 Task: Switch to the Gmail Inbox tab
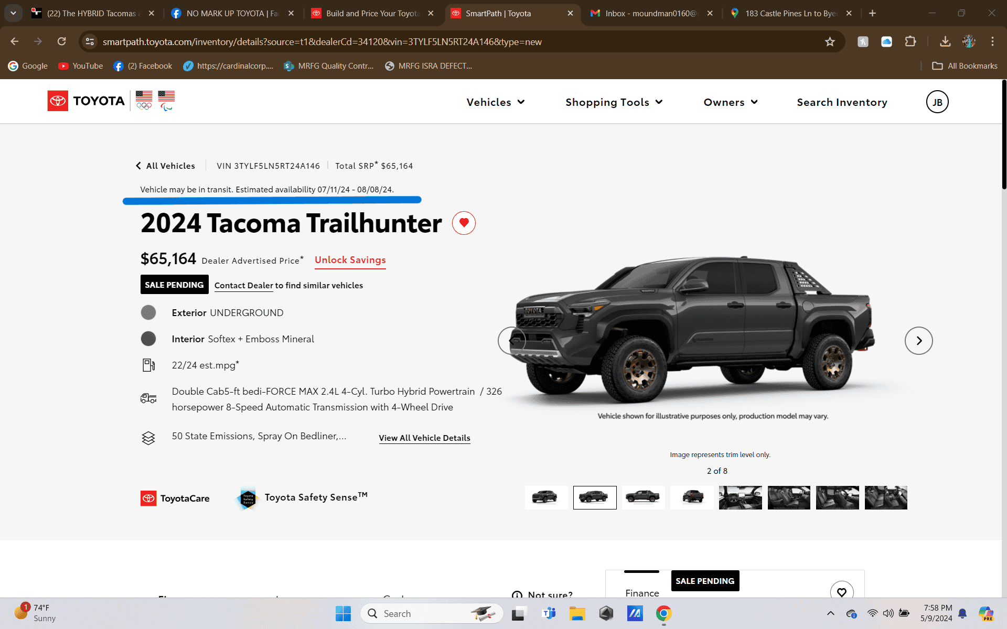pyautogui.click(x=651, y=14)
